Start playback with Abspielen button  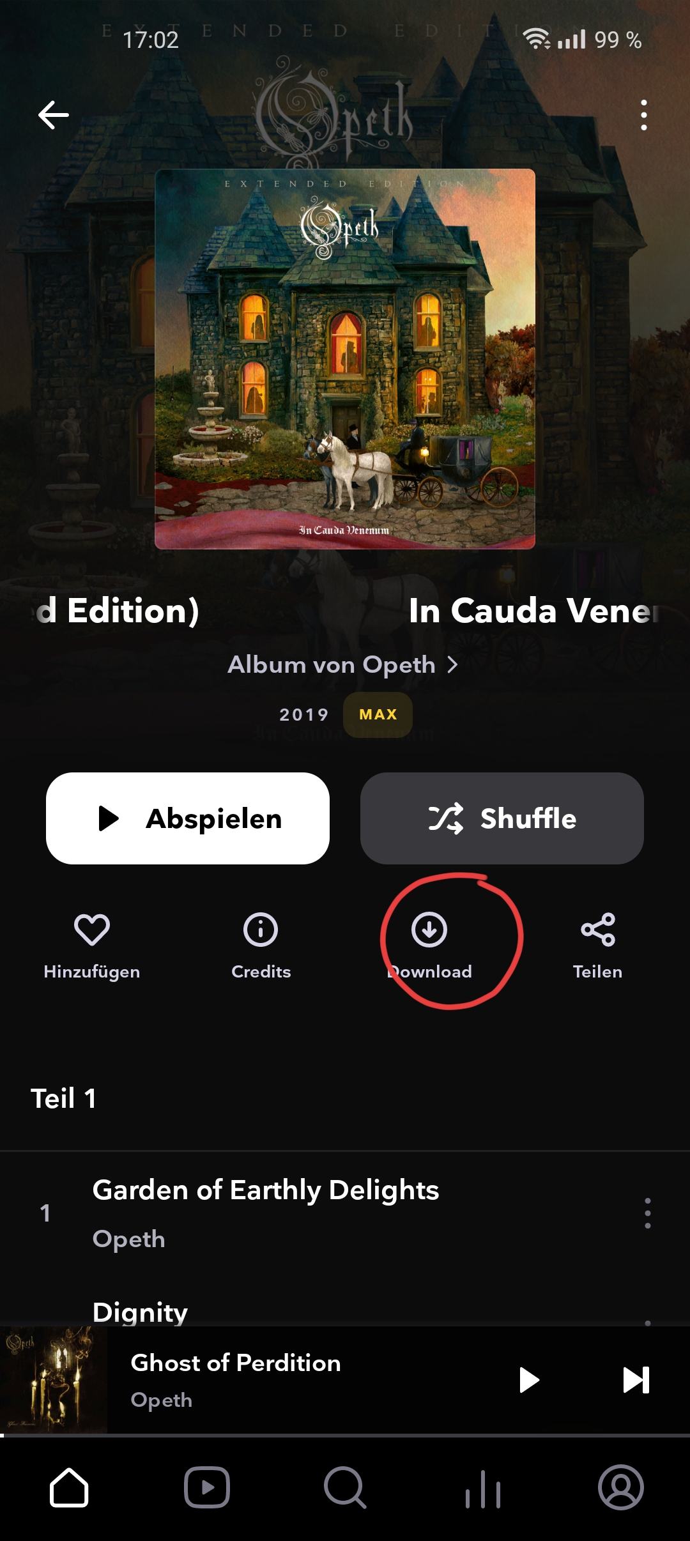pyautogui.click(x=188, y=818)
